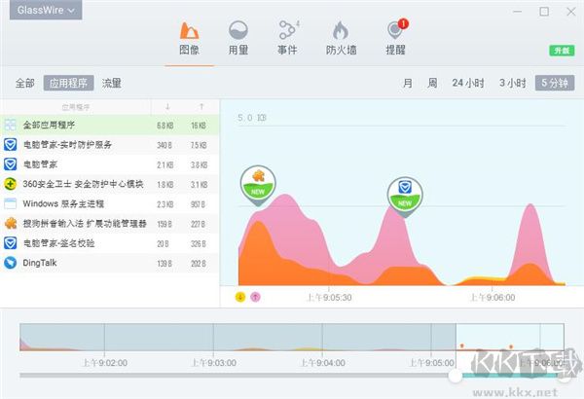
Task: Switch to the 流量 tab
Action: click(112, 84)
